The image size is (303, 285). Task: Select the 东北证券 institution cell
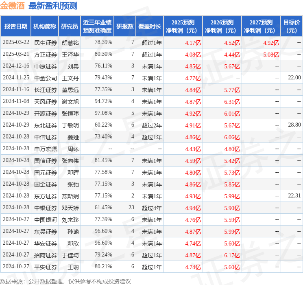point(46,125)
